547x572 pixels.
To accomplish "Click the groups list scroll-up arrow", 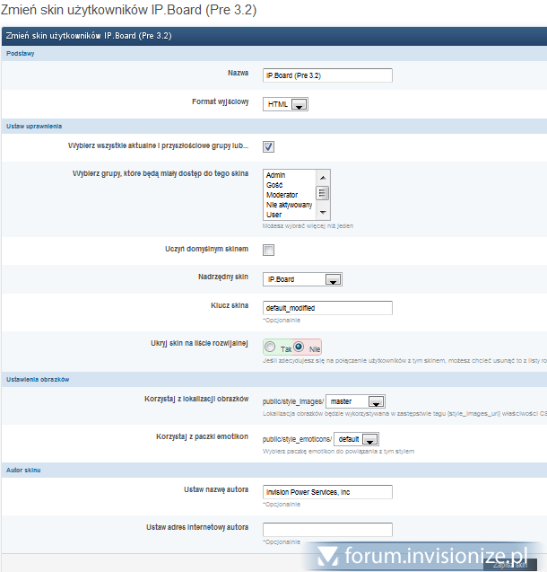I will (x=323, y=177).
